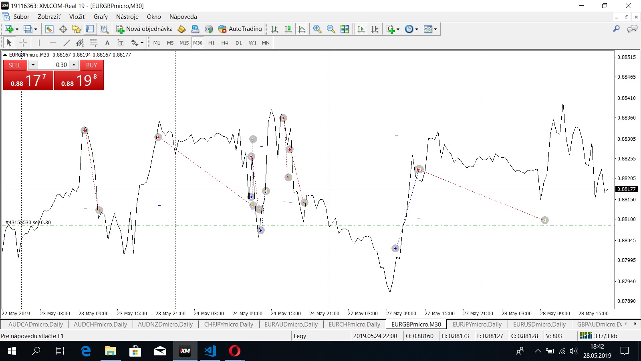Switch to the EURUSDmicro,Daily chart tab
Image resolution: width=641 pixels, height=361 pixels.
click(x=539, y=324)
